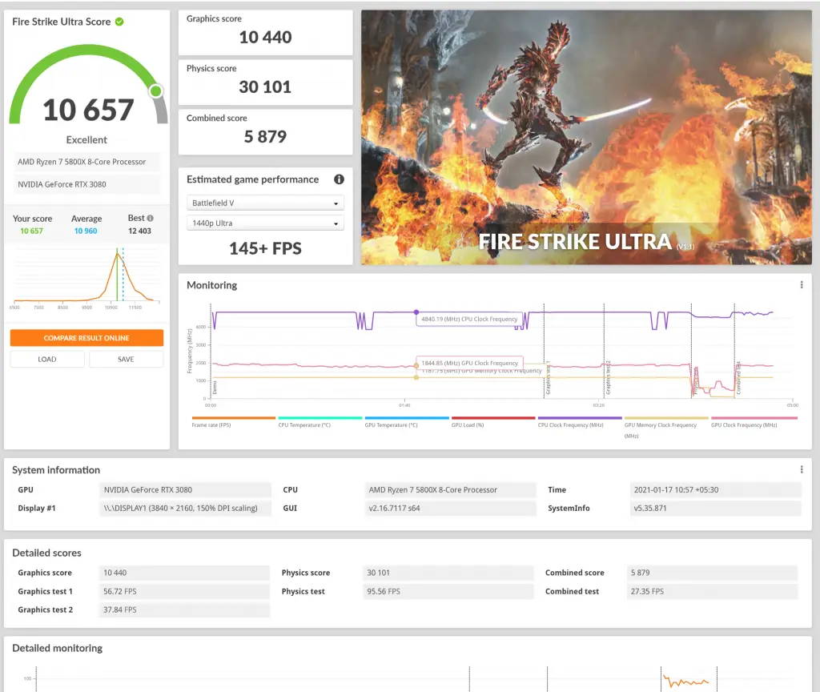This screenshot has height=692, width=820.
Task: Click the Combined score 5 879 card
Action: [x=265, y=132]
